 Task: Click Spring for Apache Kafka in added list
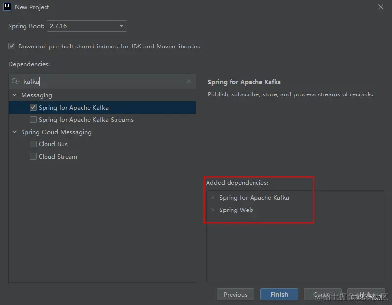pyautogui.click(x=254, y=197)
